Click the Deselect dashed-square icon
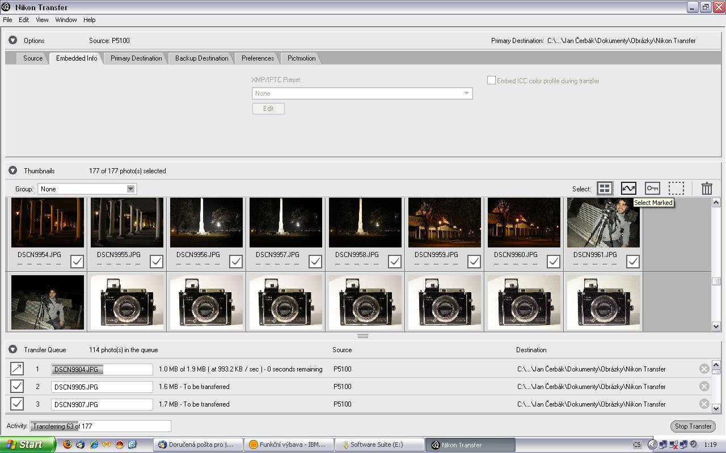 tap(676, 189)
